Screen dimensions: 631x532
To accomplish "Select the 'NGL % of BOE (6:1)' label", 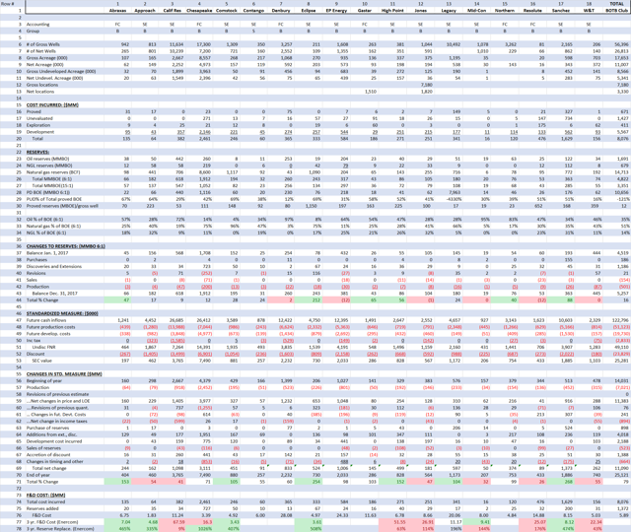I will (x=46, y=233).
